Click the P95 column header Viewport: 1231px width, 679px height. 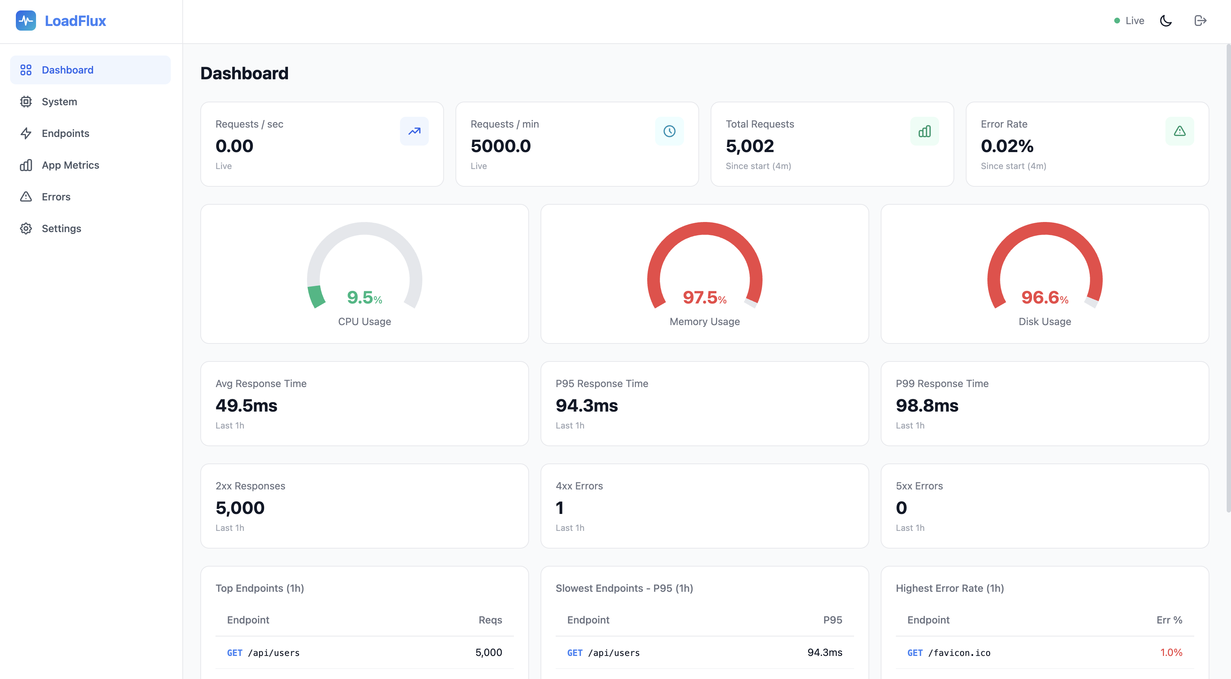(x=832, y=620)
